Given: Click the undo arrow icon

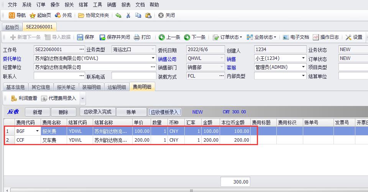Looking at the screenshot, I should 118,15.
